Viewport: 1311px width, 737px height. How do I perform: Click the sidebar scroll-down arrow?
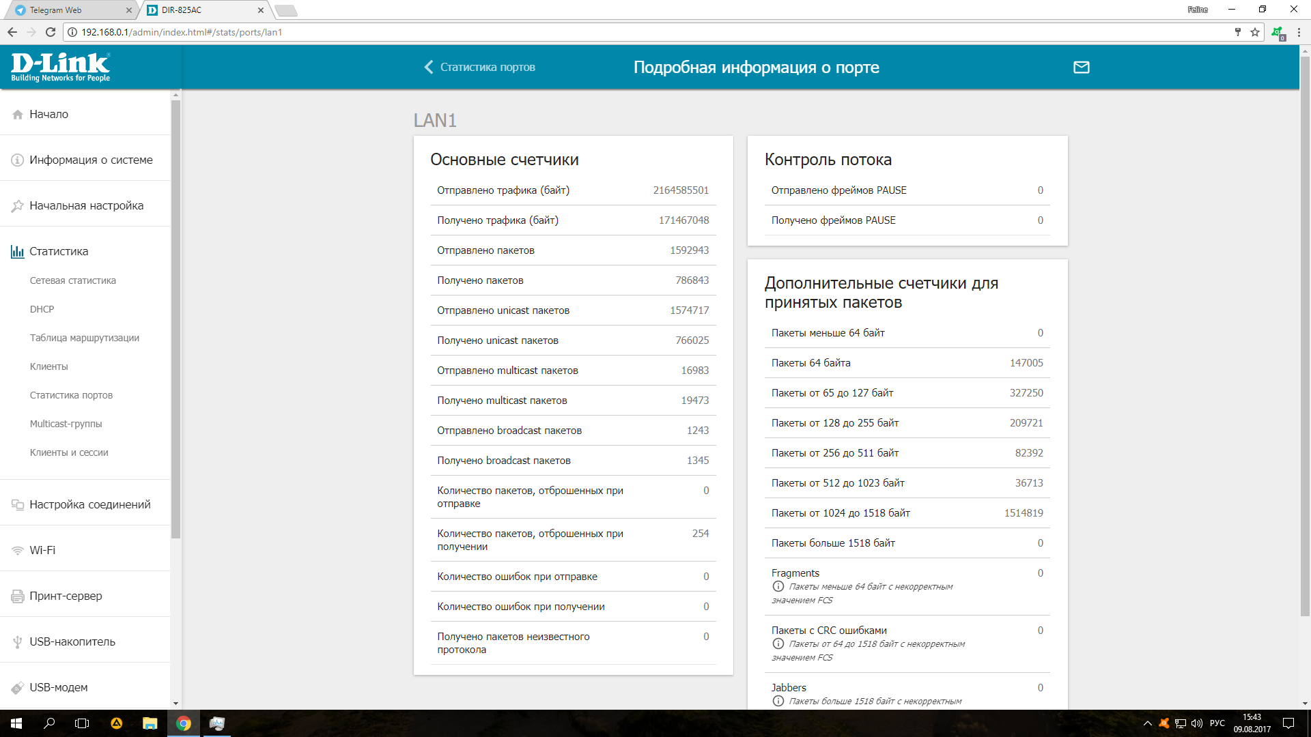[x=175, y=703]
